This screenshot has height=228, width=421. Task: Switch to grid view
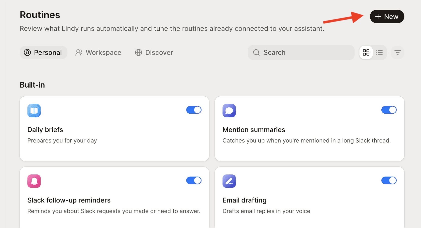pyautogui.click(x=366, y=53)
